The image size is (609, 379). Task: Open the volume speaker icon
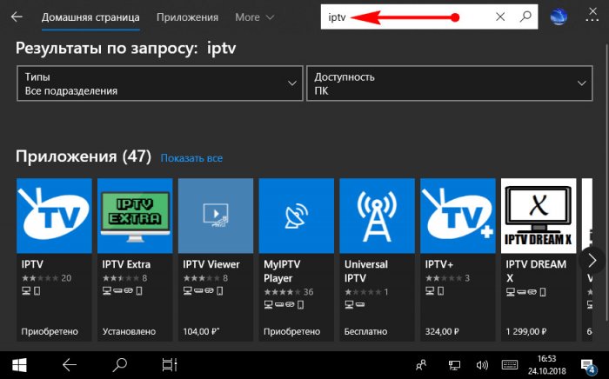[482, 365]
